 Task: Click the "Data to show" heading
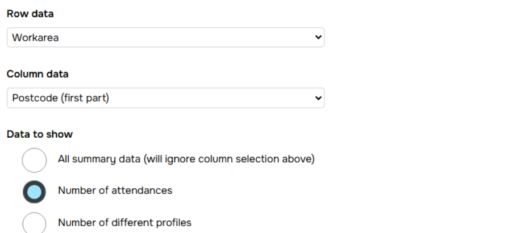click(x=39, y=134)
